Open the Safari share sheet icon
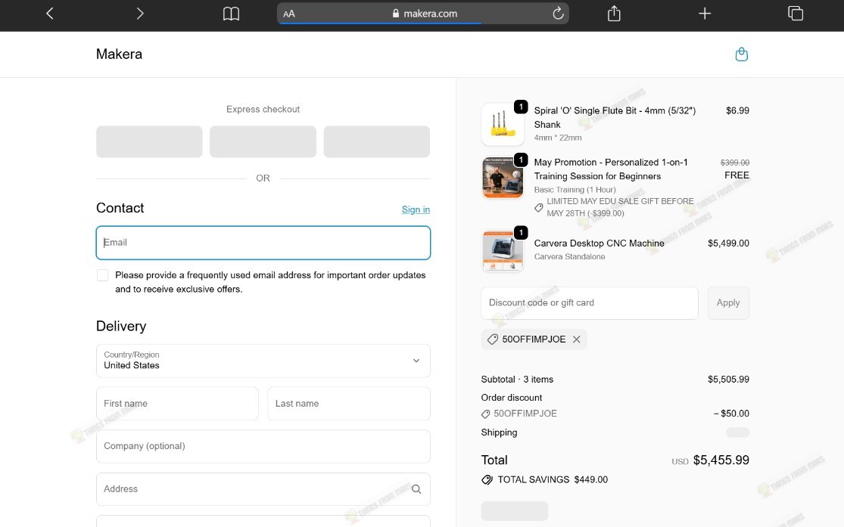 614,14
